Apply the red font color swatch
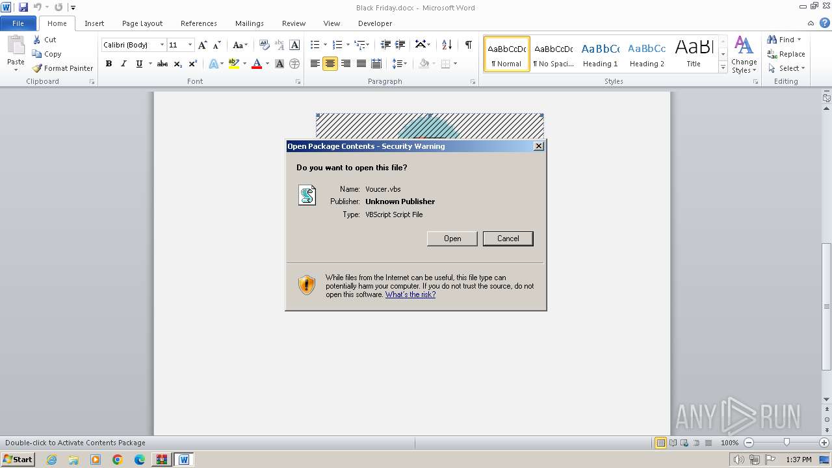The width and height of the screenshot is (832, 468). click(x=257, y=64)
